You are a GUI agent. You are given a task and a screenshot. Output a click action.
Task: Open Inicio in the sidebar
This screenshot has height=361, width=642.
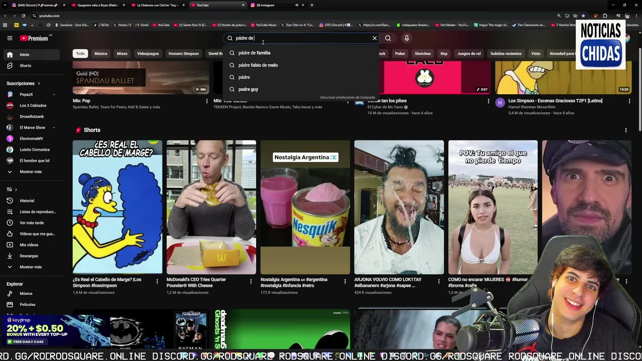click(33, 54)
